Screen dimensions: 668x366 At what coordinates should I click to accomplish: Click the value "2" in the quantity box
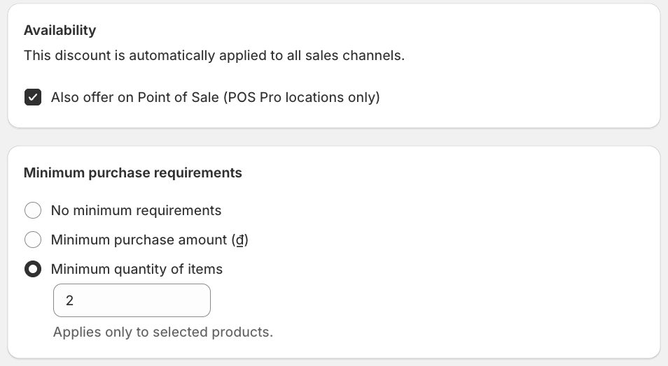click(x=69, y=300)
